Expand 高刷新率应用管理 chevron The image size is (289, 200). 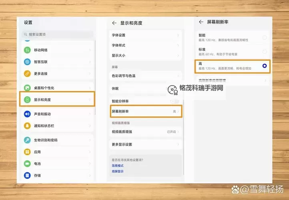coord(265,80)
